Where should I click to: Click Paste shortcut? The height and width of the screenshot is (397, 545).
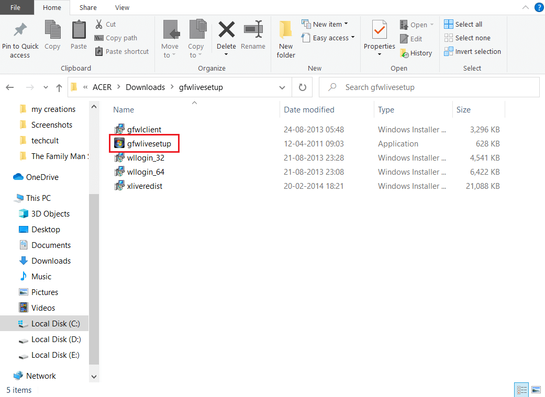pos(122,51)
